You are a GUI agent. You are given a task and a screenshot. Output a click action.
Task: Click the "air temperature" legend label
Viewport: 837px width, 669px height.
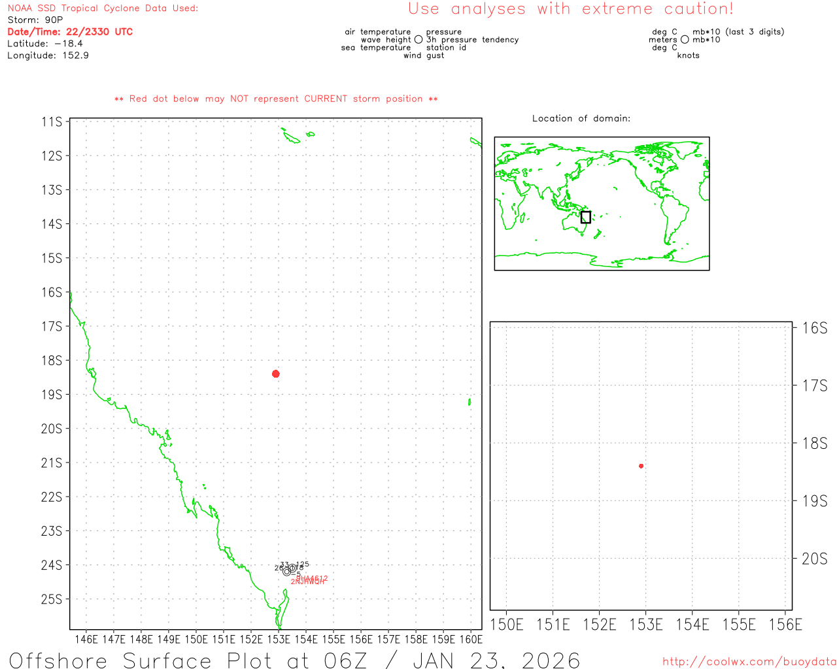pyautogui.click(x=378, y=32)
